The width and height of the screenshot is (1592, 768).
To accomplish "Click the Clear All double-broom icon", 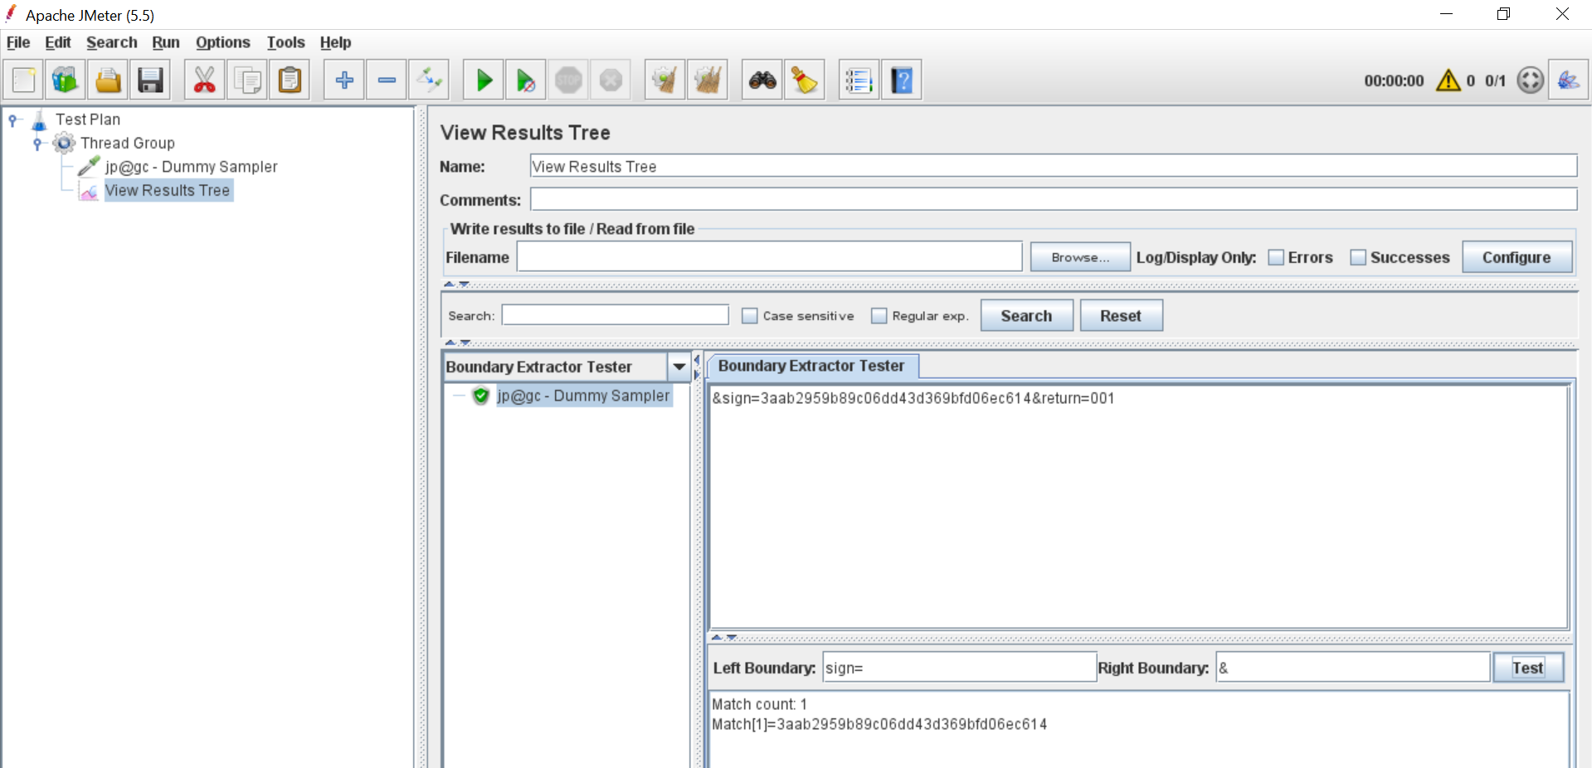I will pos(708,80).
